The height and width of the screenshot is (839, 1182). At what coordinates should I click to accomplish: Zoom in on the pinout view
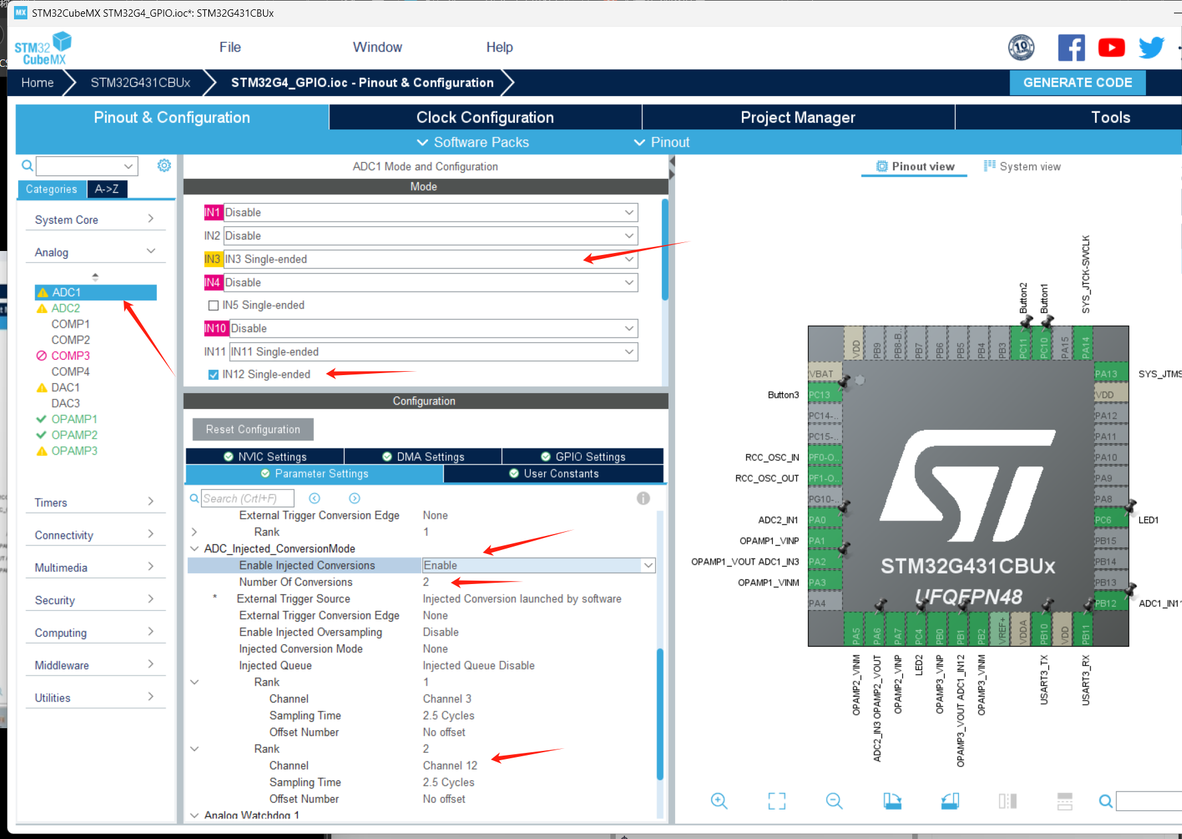coord(719,801)
